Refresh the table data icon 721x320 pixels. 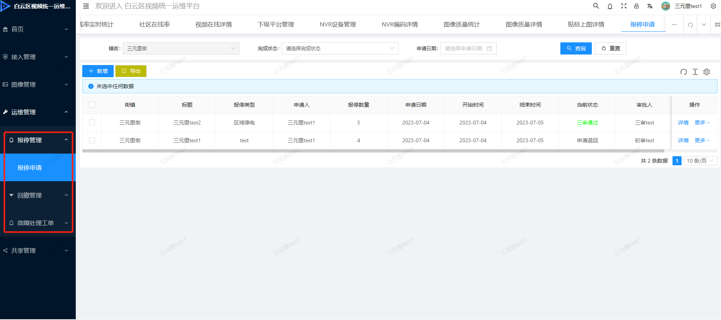(x=683, y=72)
